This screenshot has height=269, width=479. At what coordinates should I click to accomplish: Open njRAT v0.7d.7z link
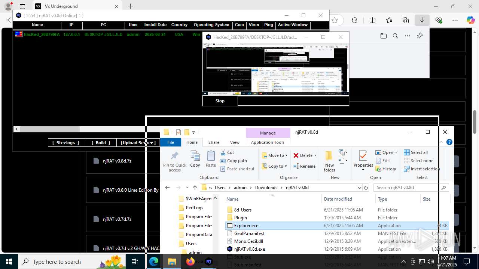pyautogui.click(x=117, y=219)
